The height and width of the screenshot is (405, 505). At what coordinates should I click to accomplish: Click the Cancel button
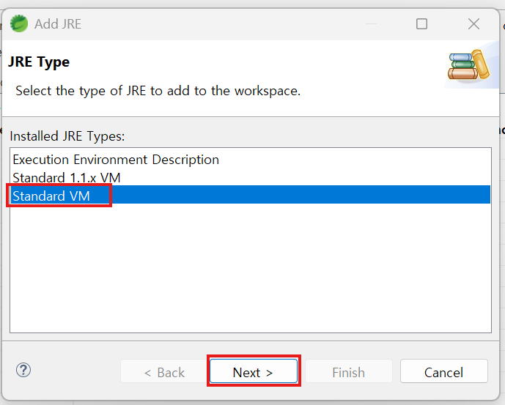[x=444, y=371]
